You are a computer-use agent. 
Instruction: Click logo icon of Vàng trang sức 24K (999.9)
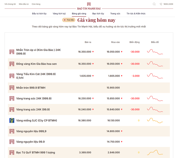tap(12, 99)
